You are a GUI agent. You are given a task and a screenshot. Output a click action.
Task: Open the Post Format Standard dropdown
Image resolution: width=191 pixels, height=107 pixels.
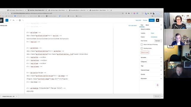[158, 41]
